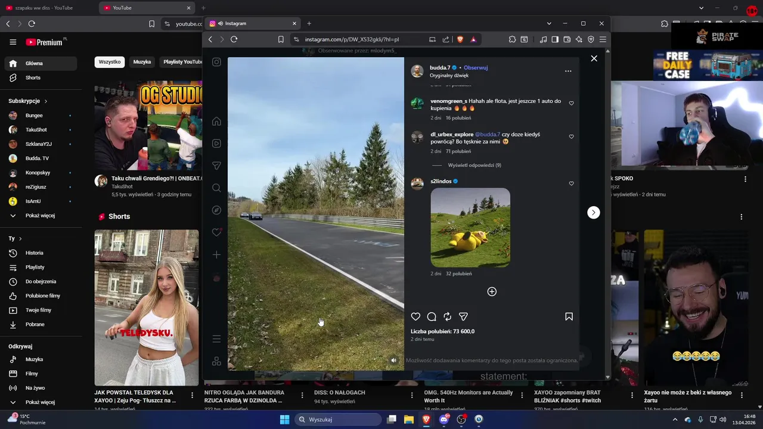Switch to the Instagram tab
The image size is (763, 429).
(x=253, y=23)
